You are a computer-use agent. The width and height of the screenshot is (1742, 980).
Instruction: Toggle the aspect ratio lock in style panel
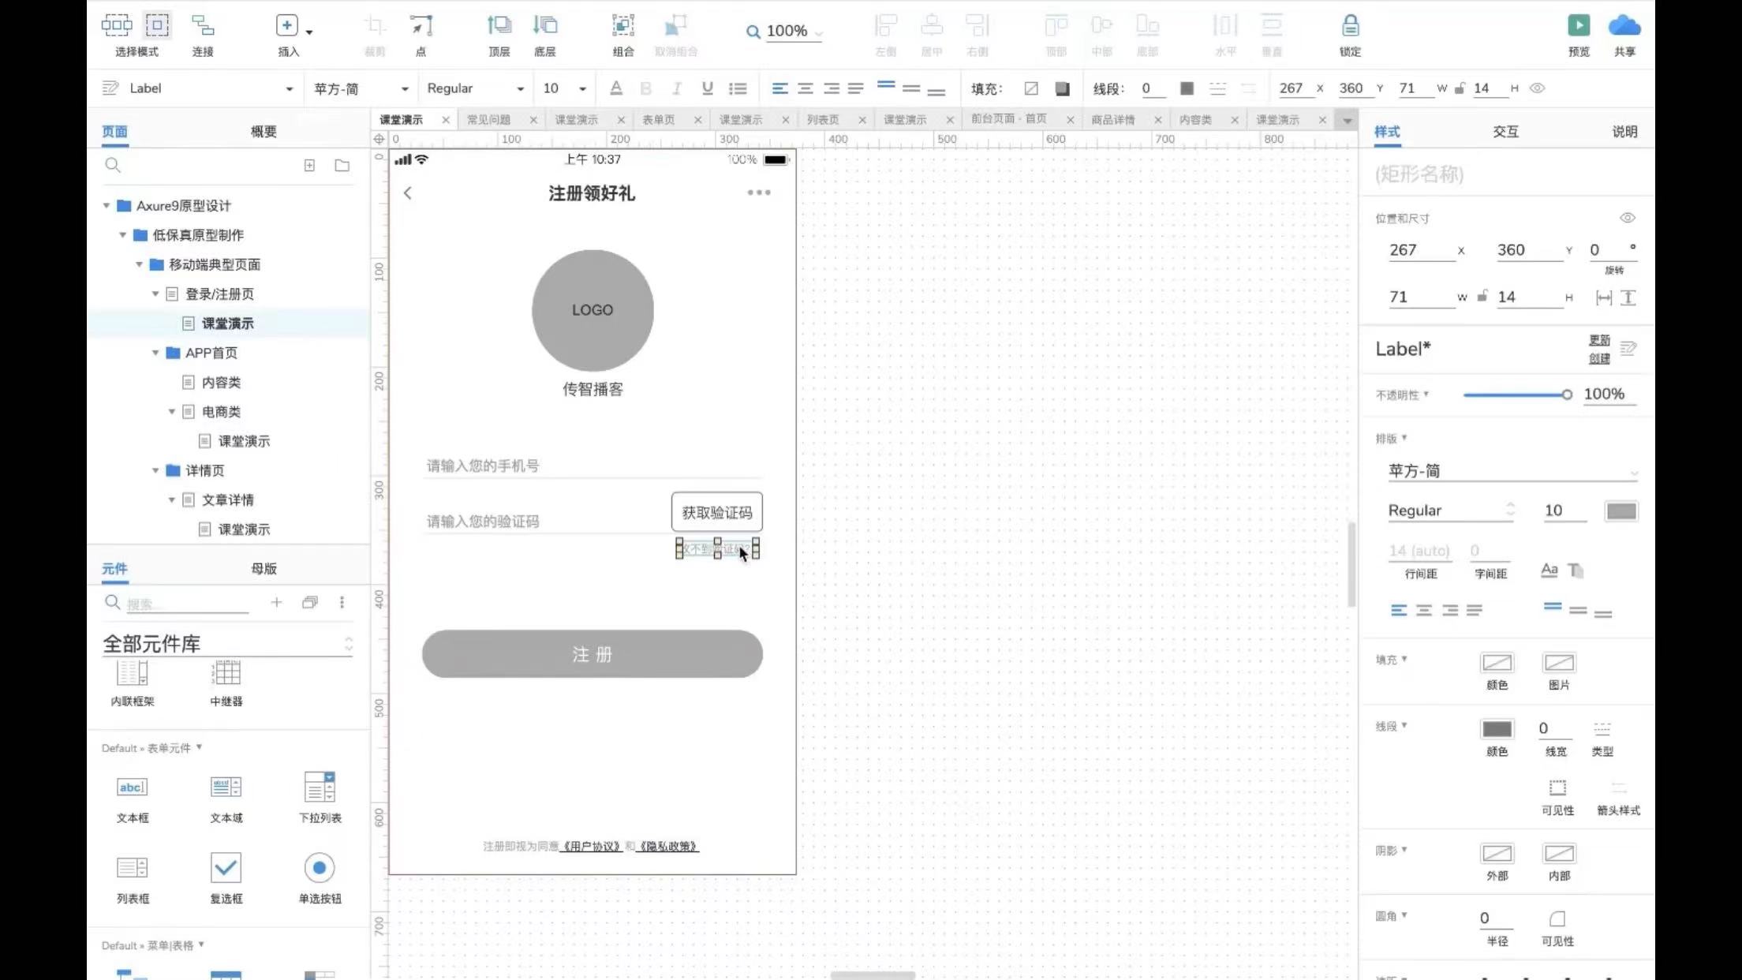[x=1482, y=297]
